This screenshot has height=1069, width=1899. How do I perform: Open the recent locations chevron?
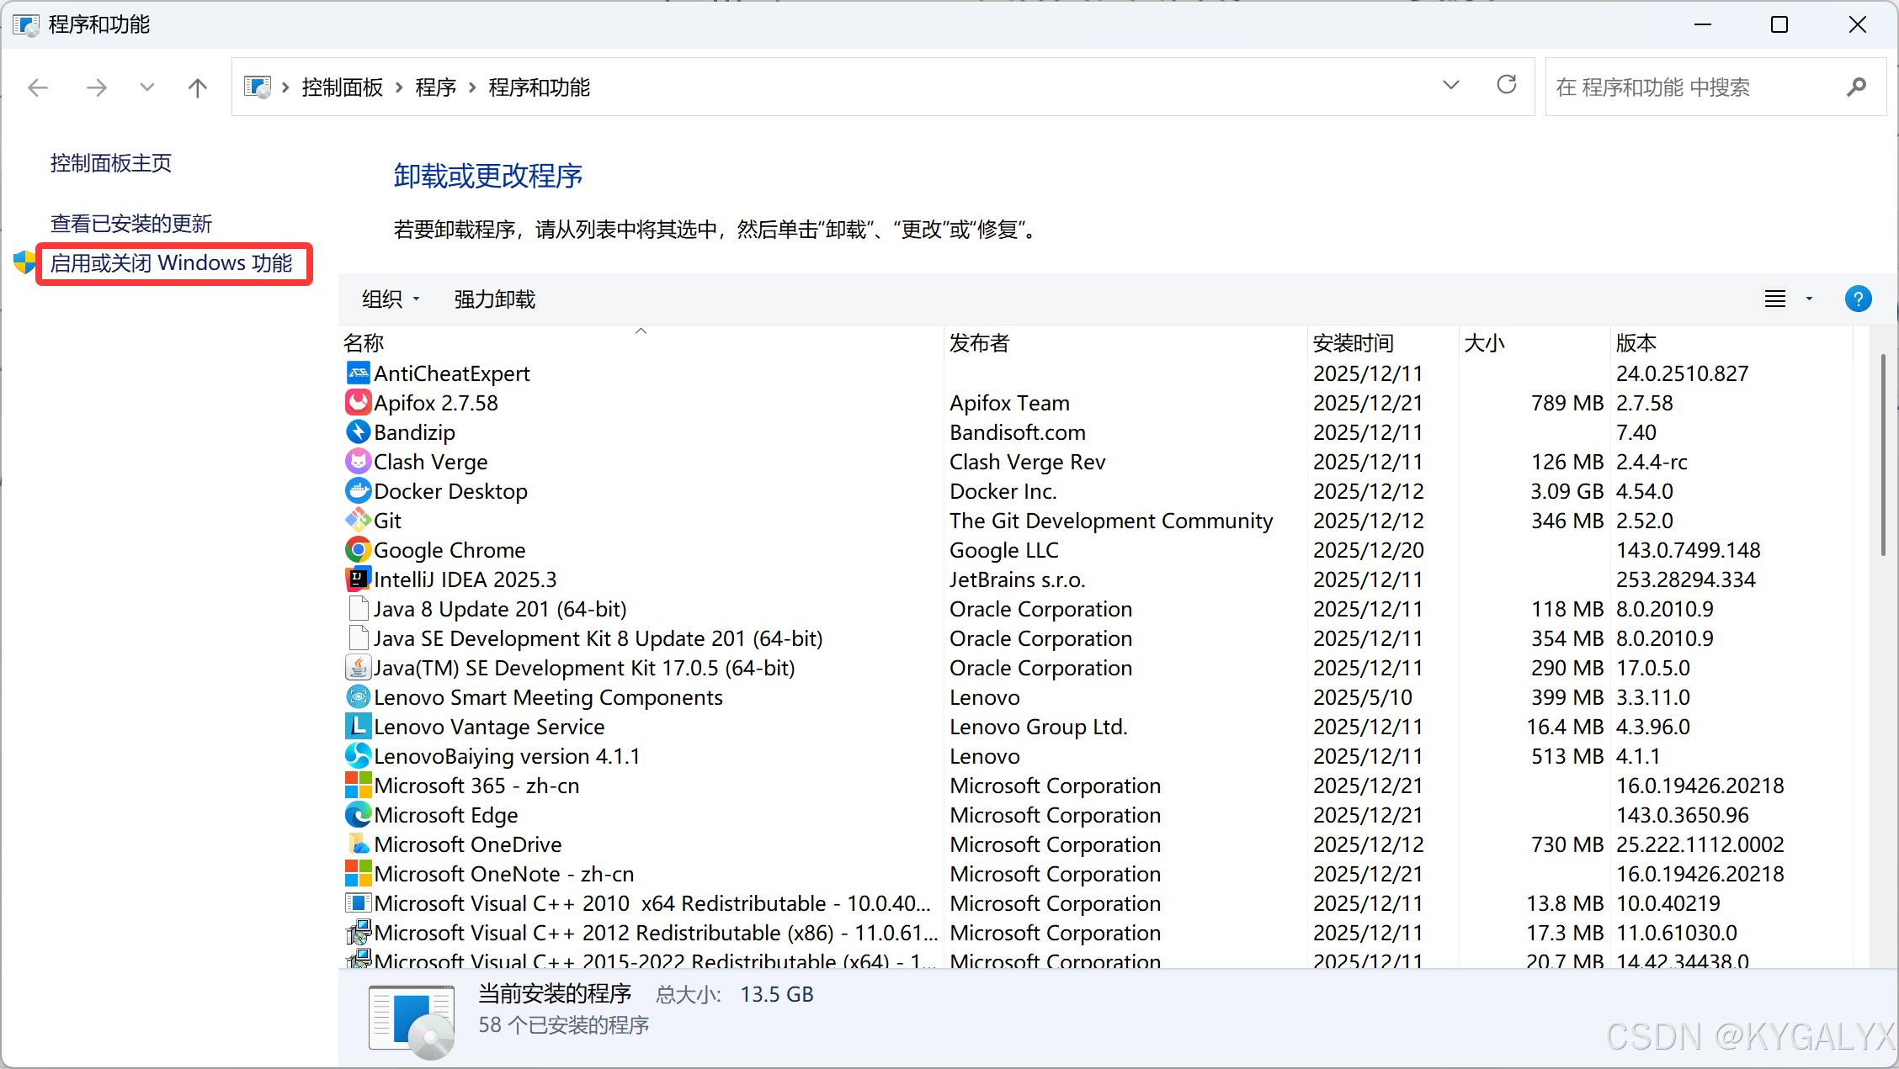[147, 87]
